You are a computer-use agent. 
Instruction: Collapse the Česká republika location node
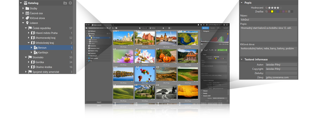pyautogui.click(x=26, y=28)
